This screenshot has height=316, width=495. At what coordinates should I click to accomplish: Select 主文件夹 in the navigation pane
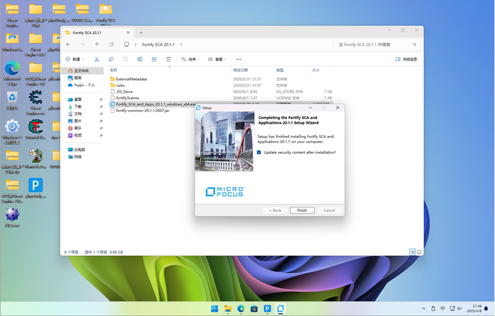pyautogui.click(x=82, y=71)
